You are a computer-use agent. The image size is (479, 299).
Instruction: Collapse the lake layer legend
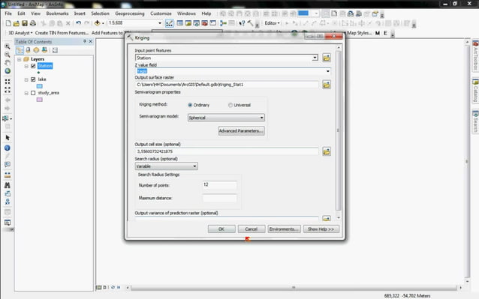[26, 79]
